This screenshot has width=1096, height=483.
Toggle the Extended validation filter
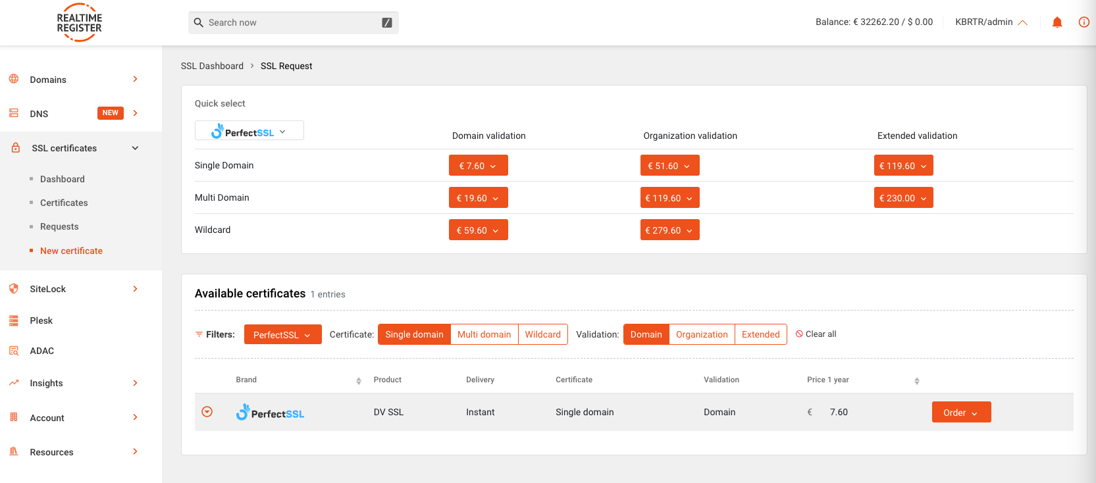[761, 334]
